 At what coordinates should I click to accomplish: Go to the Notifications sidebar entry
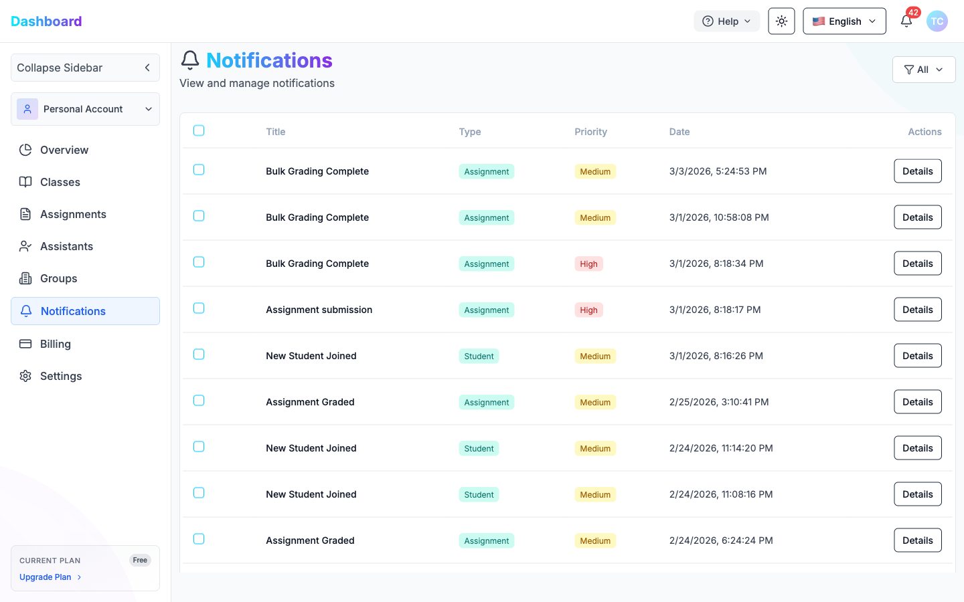(73, 310)
